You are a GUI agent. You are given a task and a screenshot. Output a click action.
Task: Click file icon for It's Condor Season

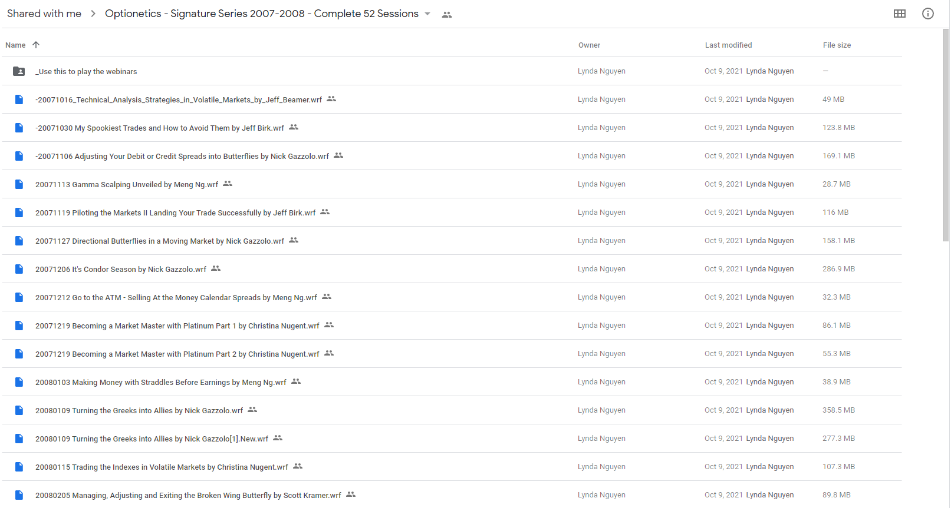coord(19,269)
